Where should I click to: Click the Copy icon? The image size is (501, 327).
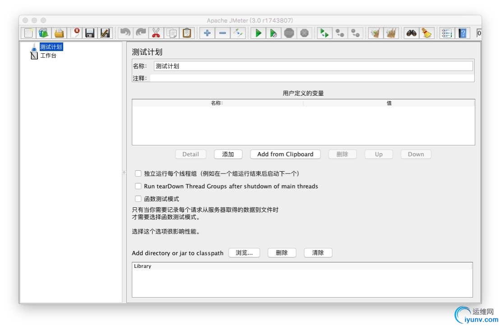(172, 33)
